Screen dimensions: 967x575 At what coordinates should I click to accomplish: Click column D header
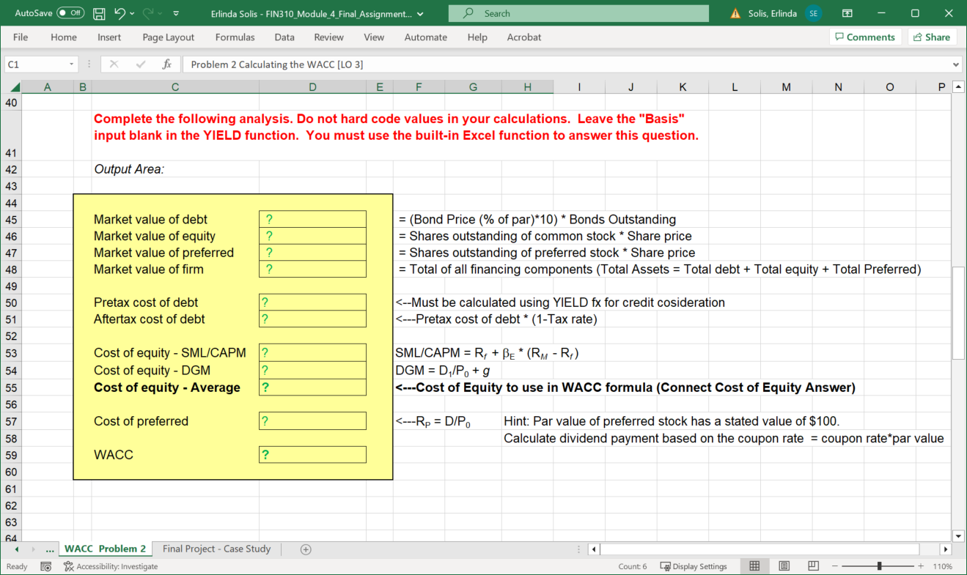coord(312,87)
